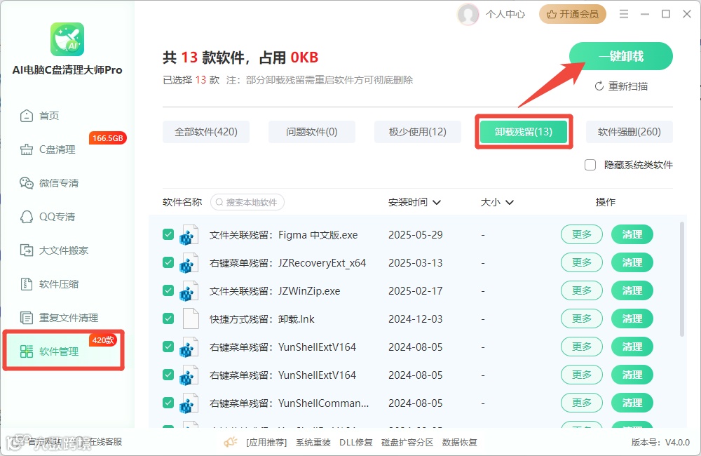Click the home icon beside 首页

pyautogui.click(x=27, y=116)
